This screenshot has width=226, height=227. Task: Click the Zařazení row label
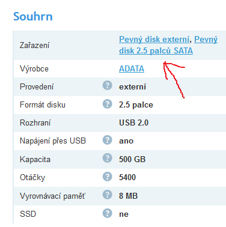[x=34, y=46]
